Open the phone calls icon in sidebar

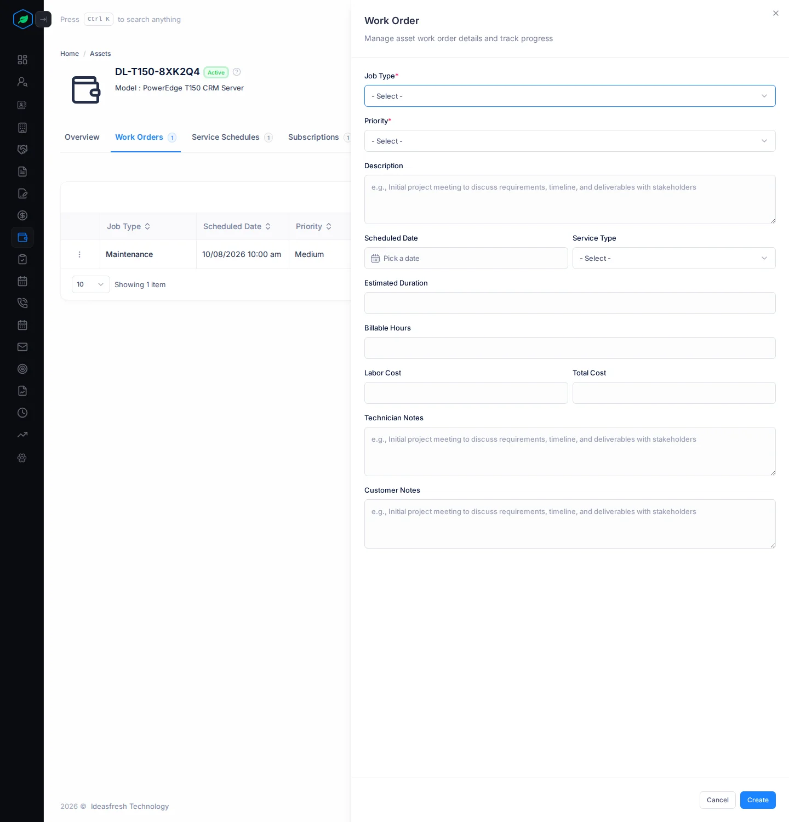[22, 303]
